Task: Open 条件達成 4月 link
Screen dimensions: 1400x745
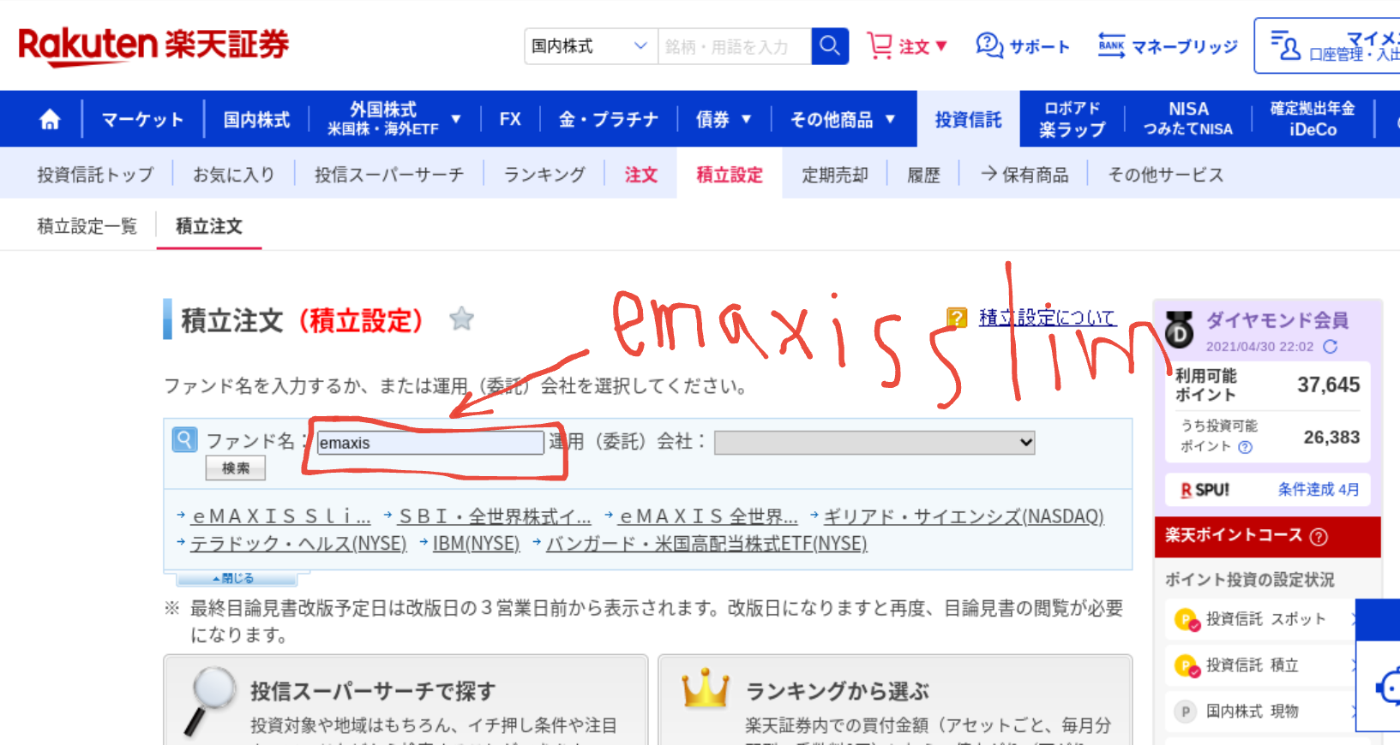Action: click(x=1319, y=490)
